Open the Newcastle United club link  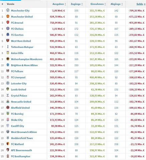coord(21,102)
